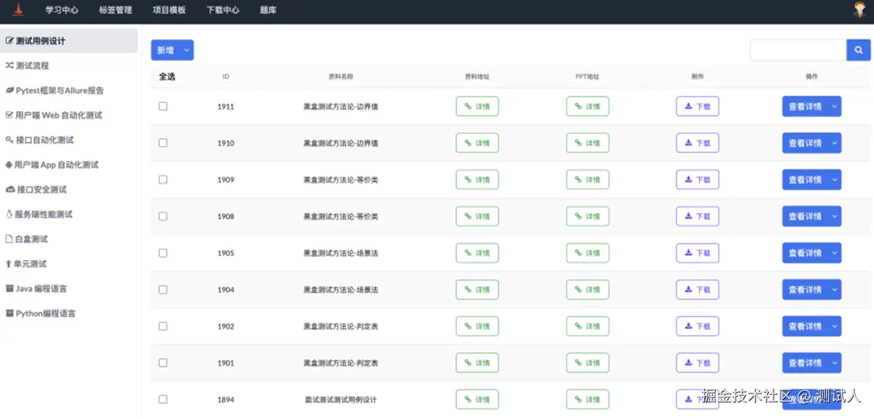
Task: Click the 全选 column header
Action: pos(167,77)
